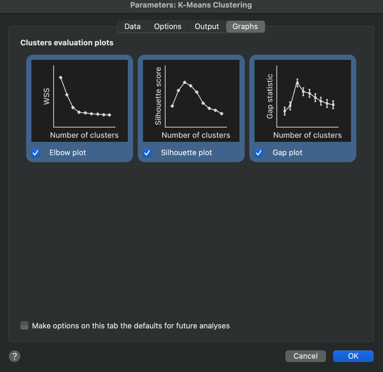Select the Graphs tab

(245, 27)
